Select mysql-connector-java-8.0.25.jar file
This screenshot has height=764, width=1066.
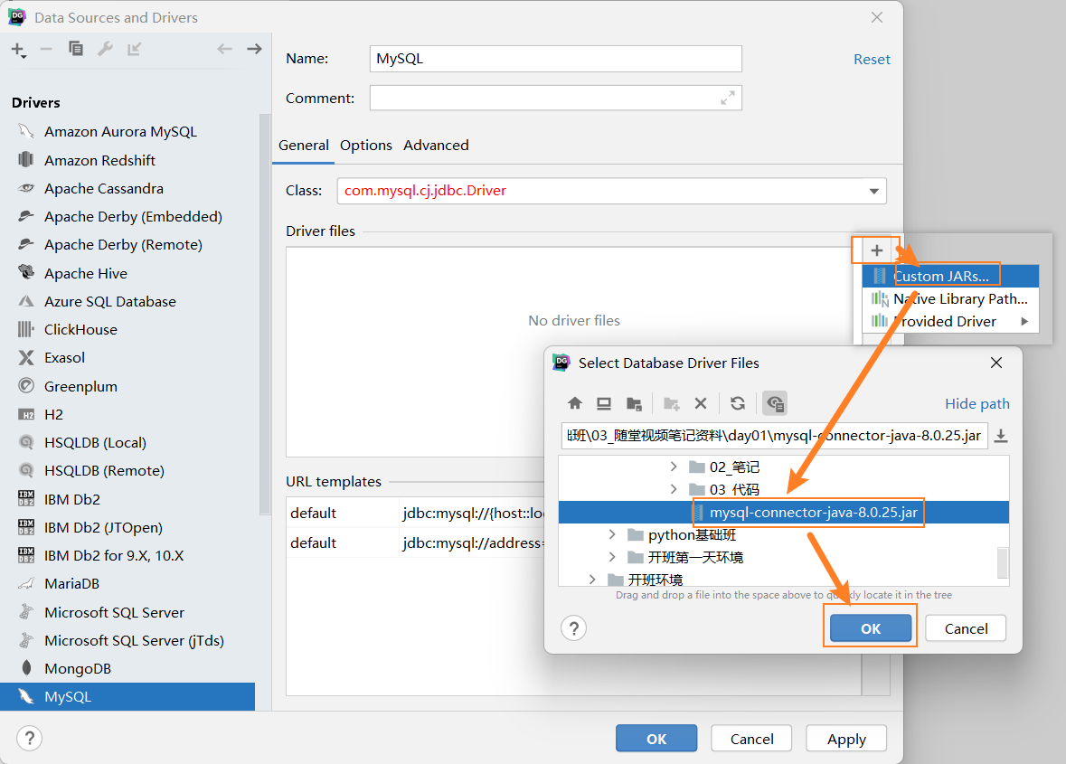click(783, 513)
